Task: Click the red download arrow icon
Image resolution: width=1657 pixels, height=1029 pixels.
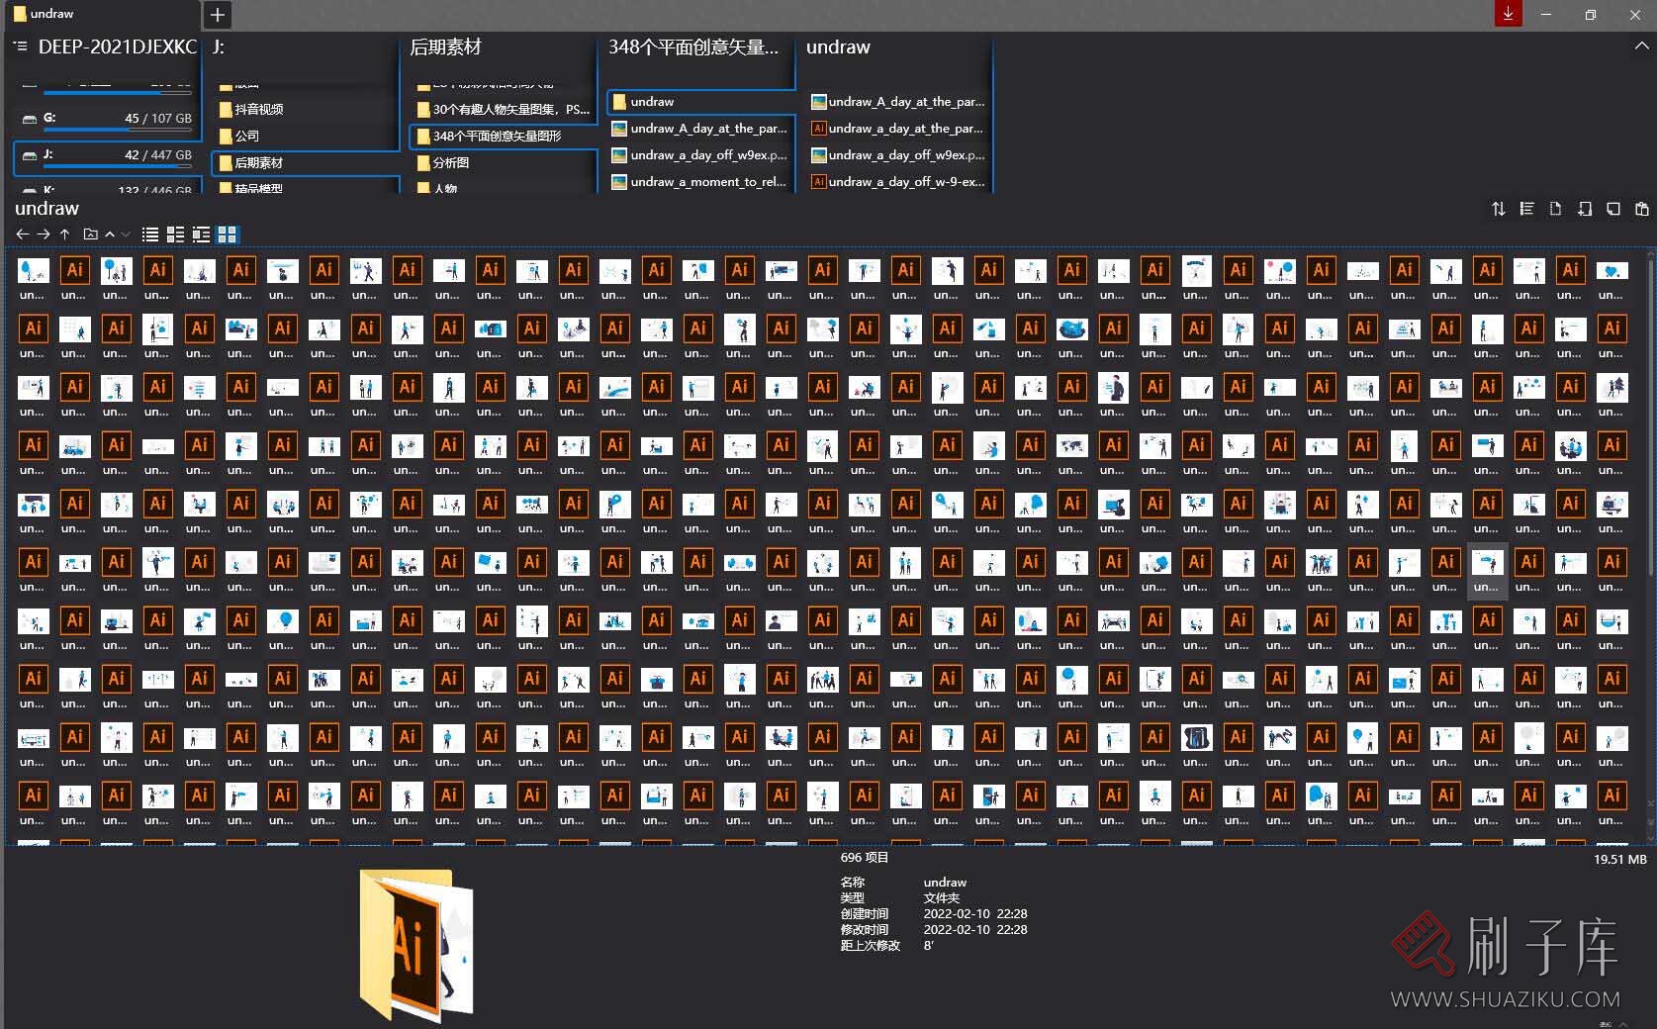Action: click(1508, 14)
